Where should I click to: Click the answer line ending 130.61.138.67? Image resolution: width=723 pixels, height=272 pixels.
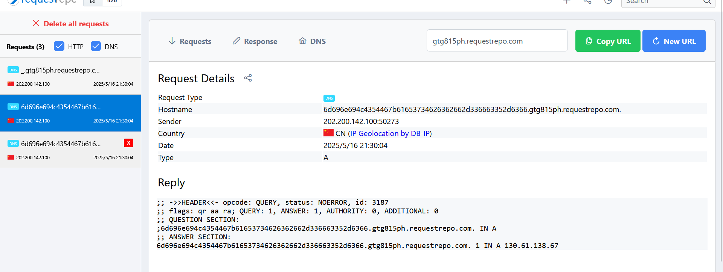pos(357,246)
